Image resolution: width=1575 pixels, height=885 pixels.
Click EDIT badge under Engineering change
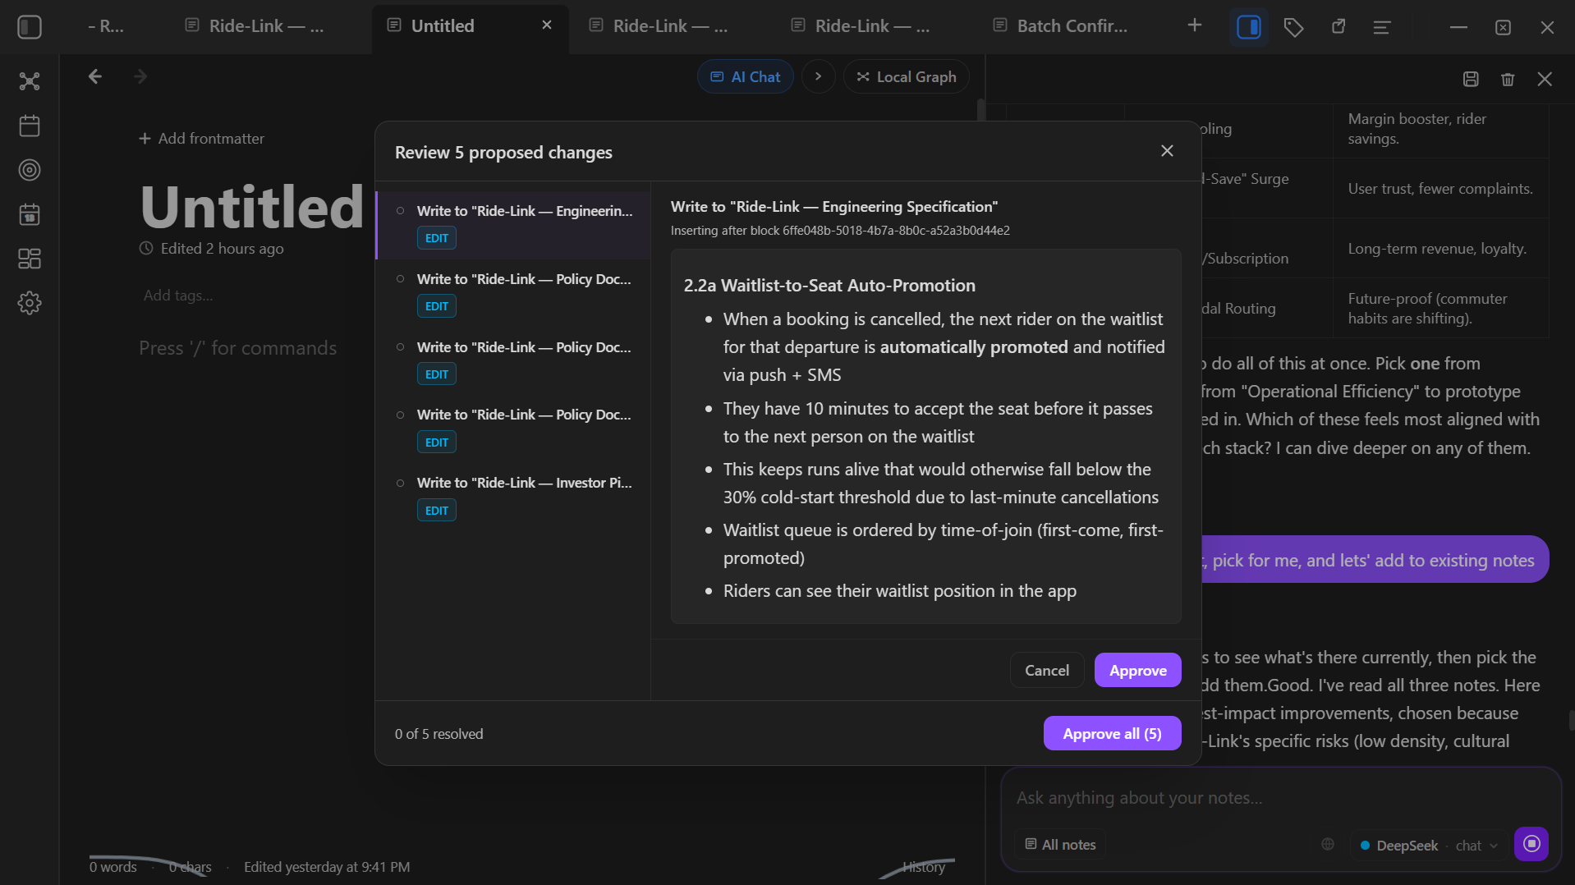[437, 238]
